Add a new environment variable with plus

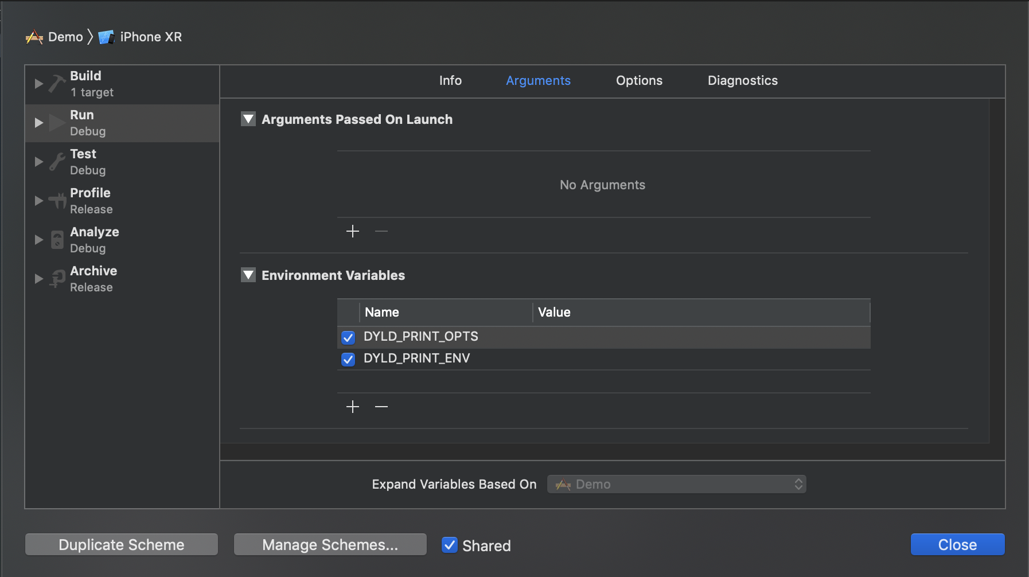tap(353, 407)
